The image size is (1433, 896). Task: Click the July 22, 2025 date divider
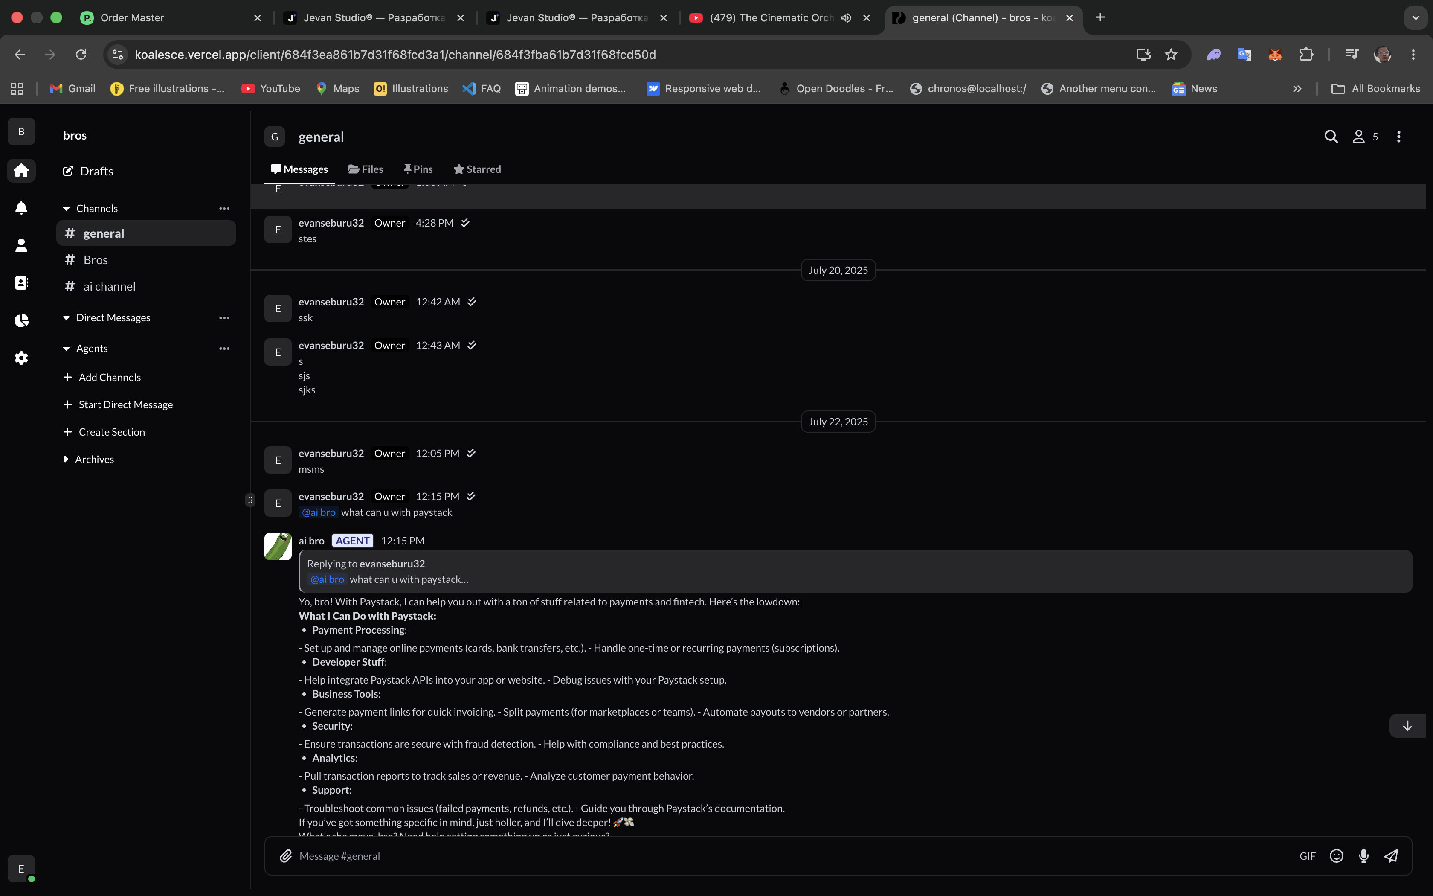pyautogui.click(x=838, y=422)
